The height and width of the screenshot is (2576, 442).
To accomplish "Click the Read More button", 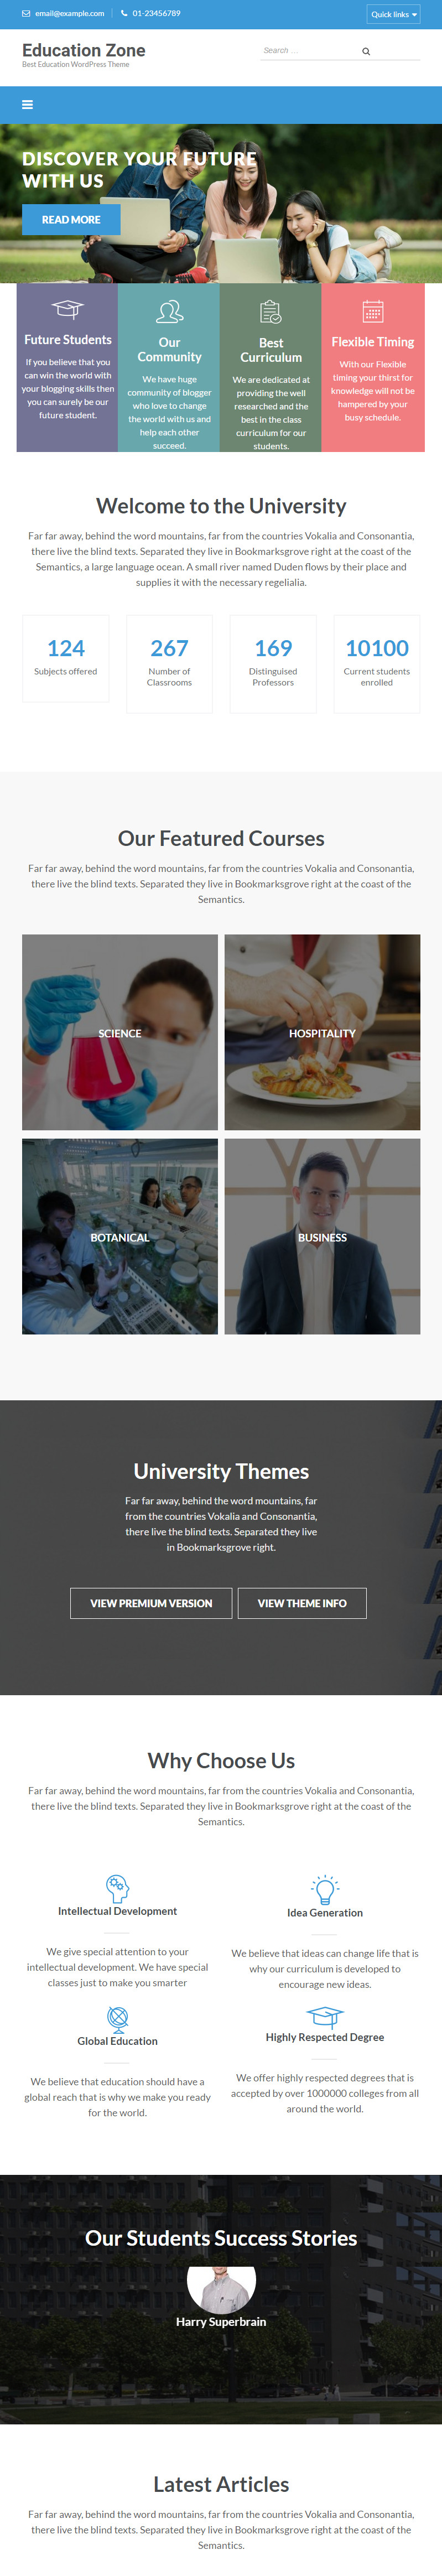I will point(71,220).
